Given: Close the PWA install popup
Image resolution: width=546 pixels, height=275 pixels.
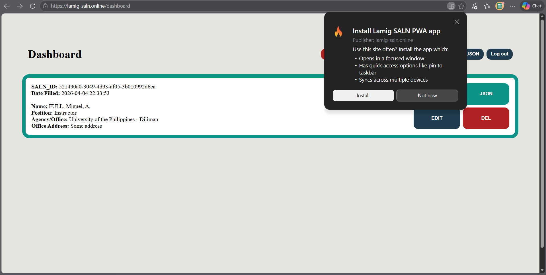Looking at the screenshot, I should (457, 22).
